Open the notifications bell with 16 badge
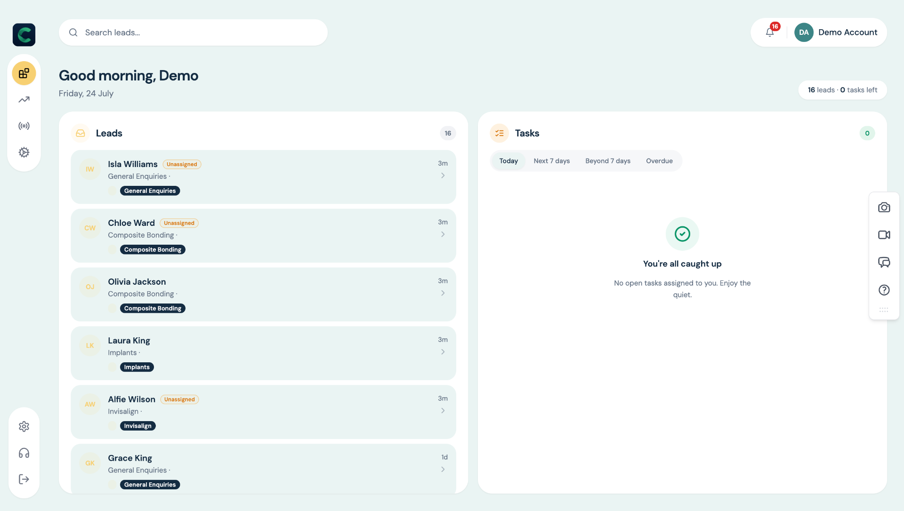The height and width of the screenshot is (511, 904). tap(770, 32)
